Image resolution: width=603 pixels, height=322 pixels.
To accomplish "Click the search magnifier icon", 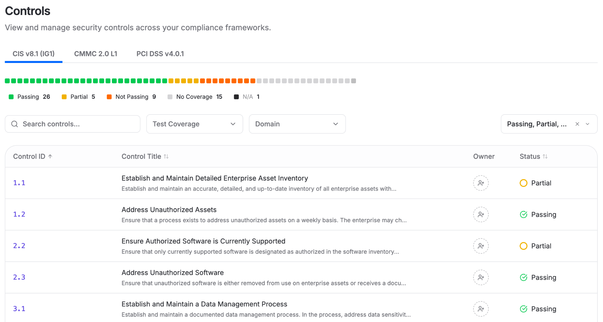I will pos(14,124).
